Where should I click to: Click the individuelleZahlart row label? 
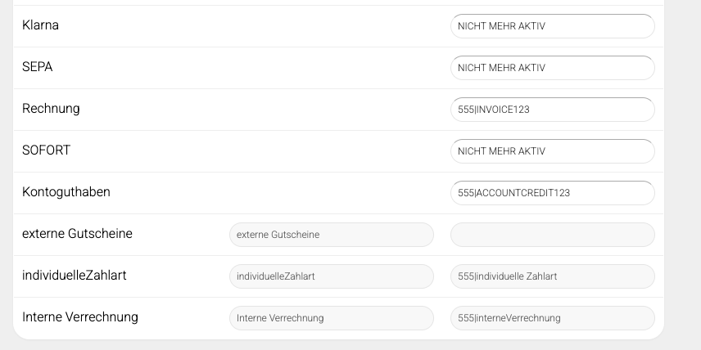point(74,276)
